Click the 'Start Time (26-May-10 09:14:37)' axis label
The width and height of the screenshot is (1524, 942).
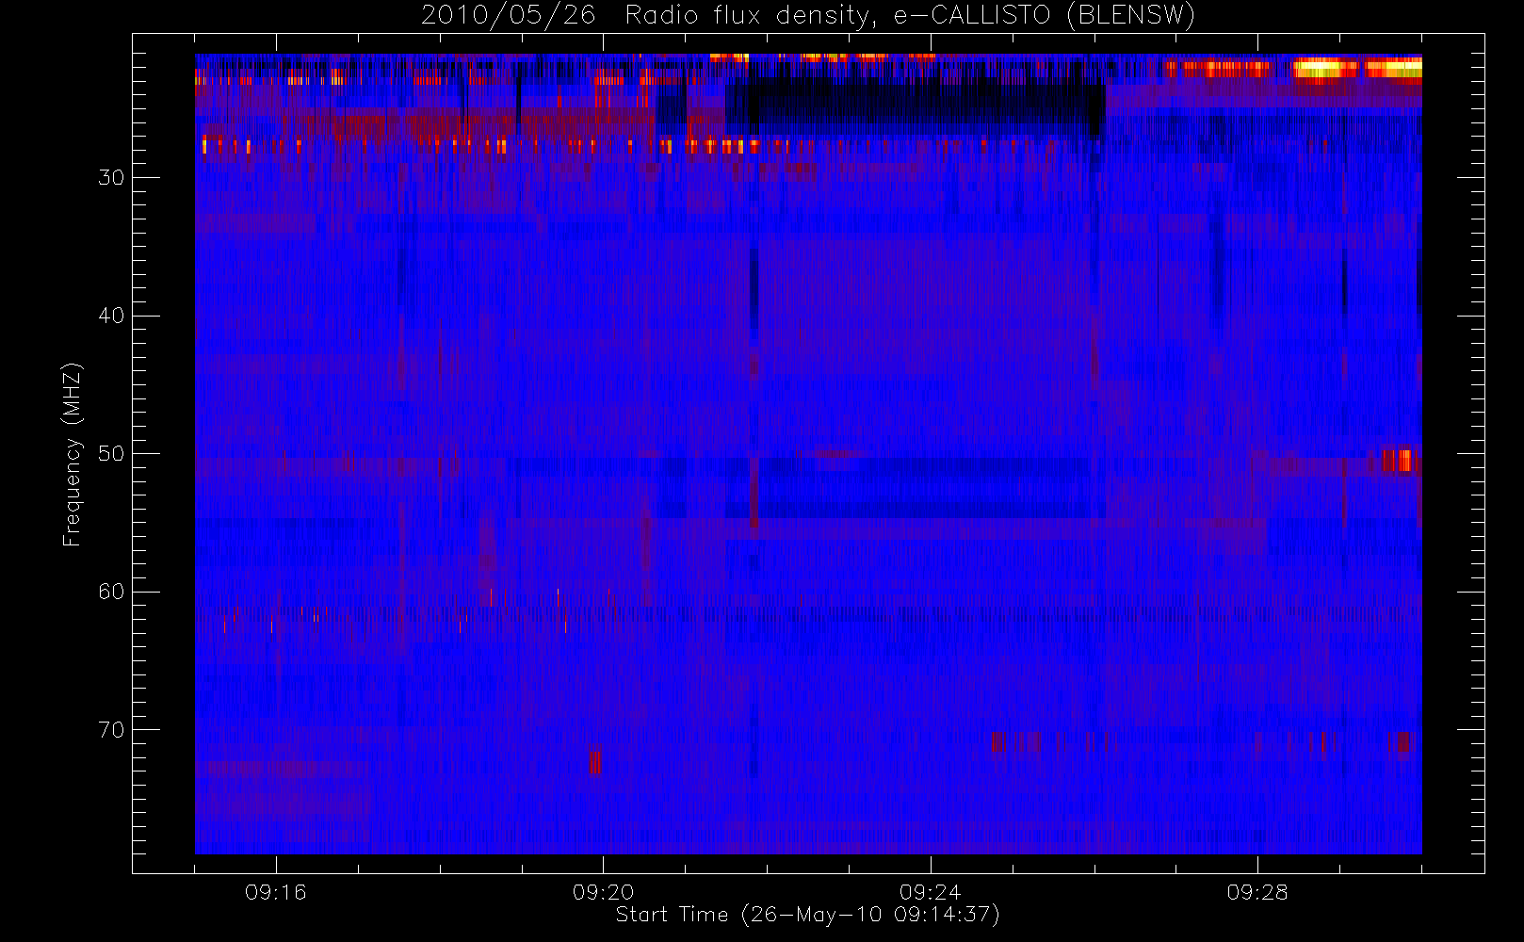pos(807,915)
